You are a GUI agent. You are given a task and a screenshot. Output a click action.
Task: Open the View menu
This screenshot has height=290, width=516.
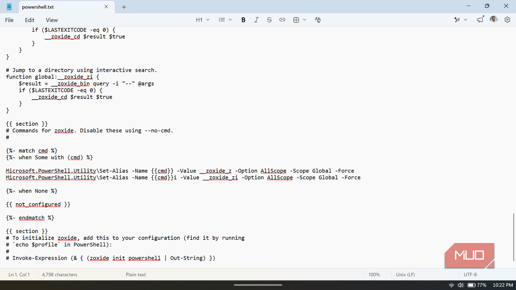52,20
